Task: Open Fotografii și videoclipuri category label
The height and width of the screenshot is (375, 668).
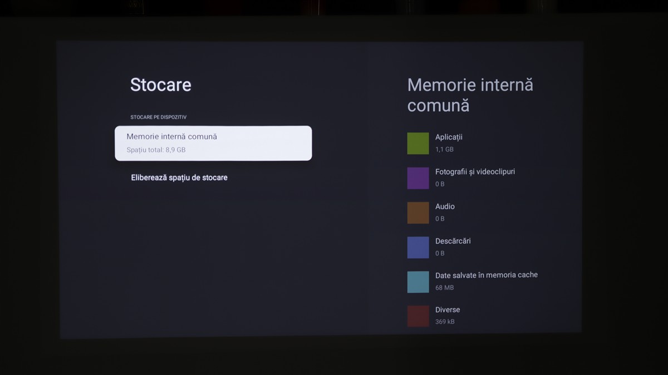Action: click(x=475, y=171)
